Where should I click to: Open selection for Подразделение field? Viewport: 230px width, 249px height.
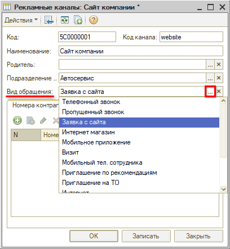[x=210, y=78]
